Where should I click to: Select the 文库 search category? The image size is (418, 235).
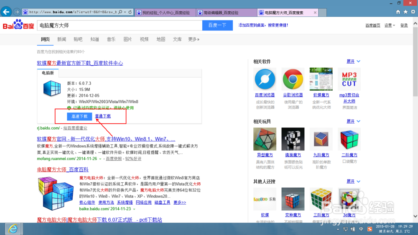coord(177,39)
